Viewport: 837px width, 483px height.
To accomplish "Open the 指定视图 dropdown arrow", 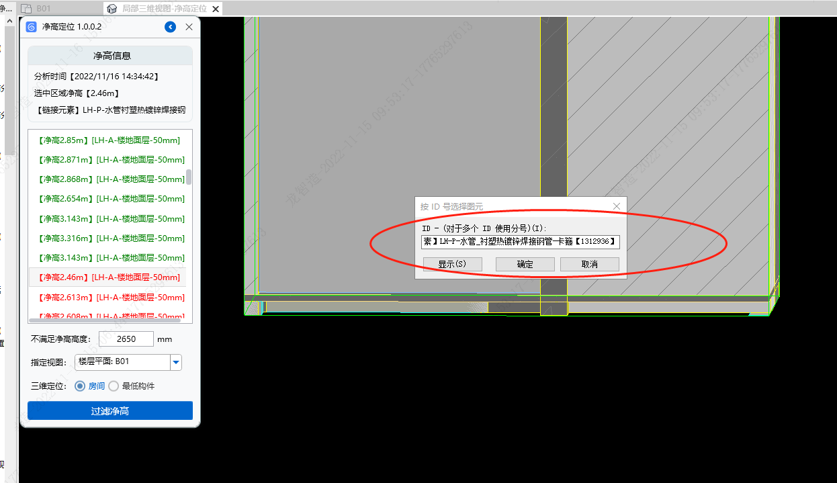I will click(x=176, y=362).
